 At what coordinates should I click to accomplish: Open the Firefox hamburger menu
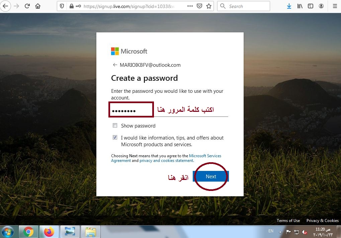(335, 6)
